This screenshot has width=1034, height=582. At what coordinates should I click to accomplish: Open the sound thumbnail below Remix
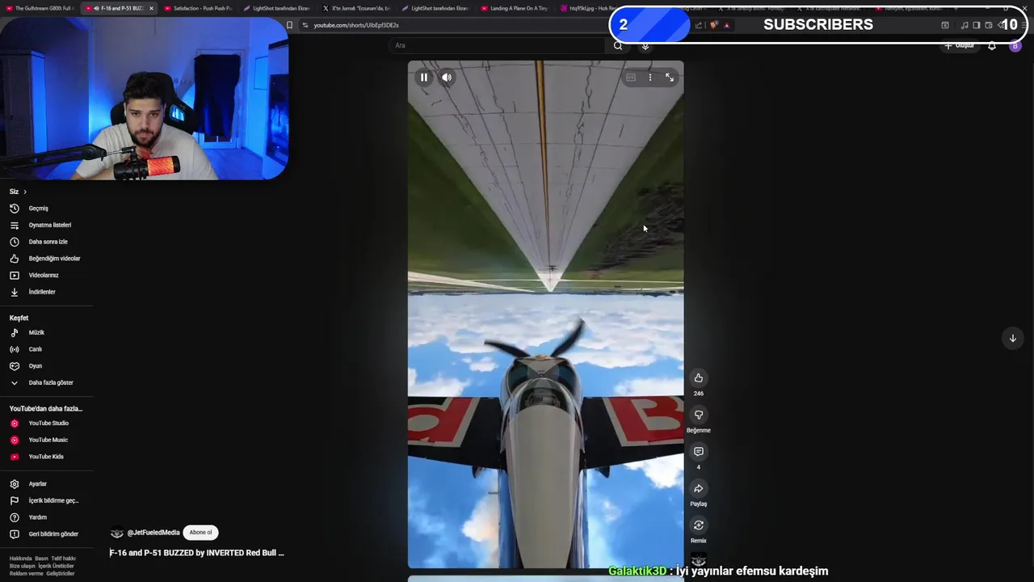[699, 560]
